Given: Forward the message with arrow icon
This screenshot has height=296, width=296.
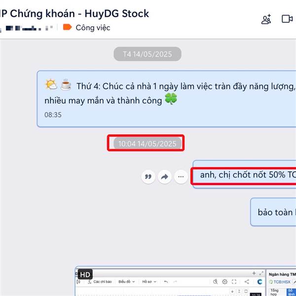Looking at the screenshot, I should (x=165, y=177).
